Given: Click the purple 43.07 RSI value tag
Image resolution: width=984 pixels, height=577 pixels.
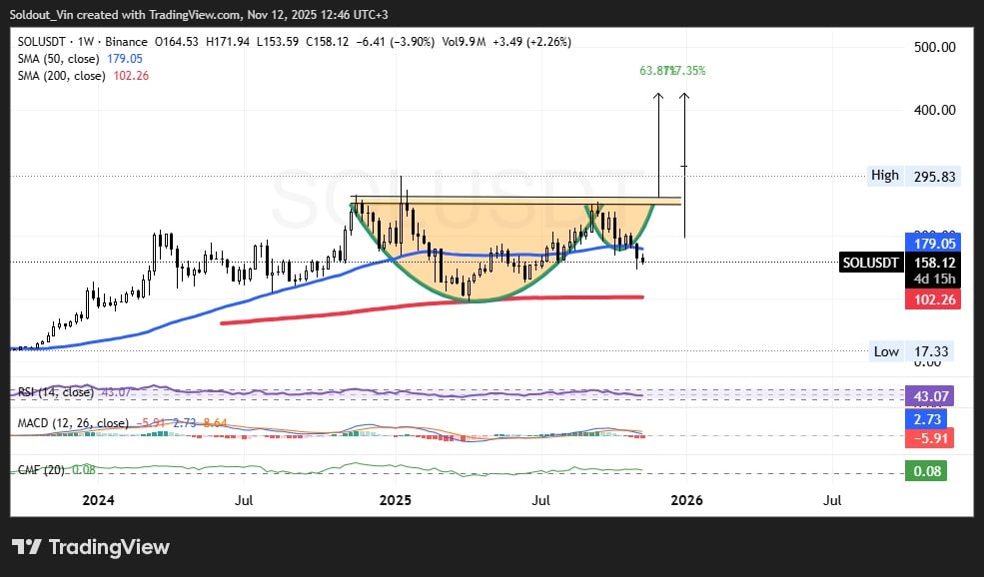Looking at the screenshot, I should pos(931,396).
